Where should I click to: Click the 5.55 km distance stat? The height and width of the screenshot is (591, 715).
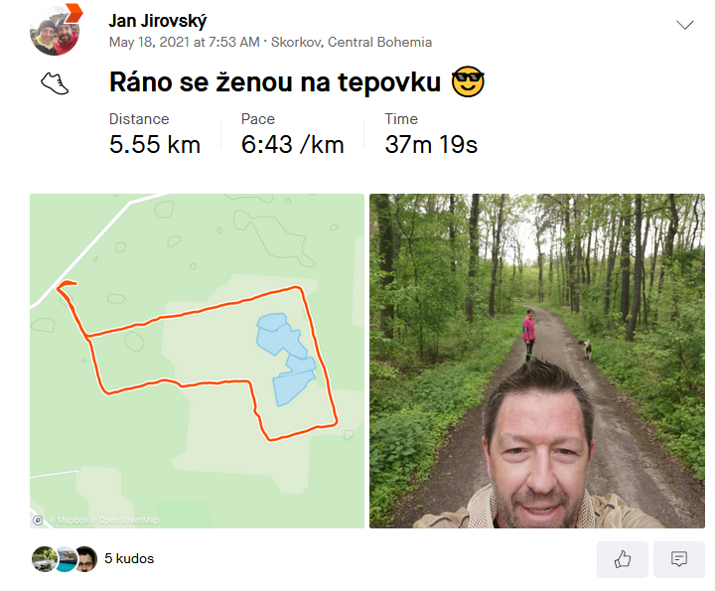click(x=155, y=145)
